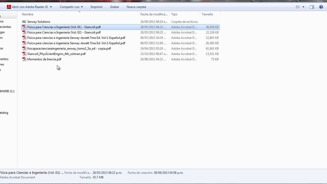Click the '28/05/2013 08:25' date cell
Viewport: 327px width, 184px height.
[x=153, y=32]
